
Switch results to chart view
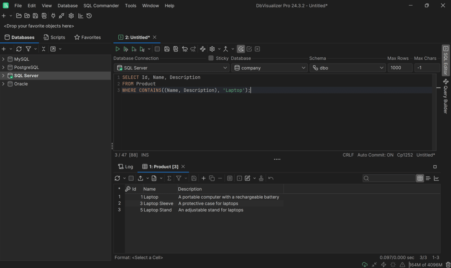[436, 178]
